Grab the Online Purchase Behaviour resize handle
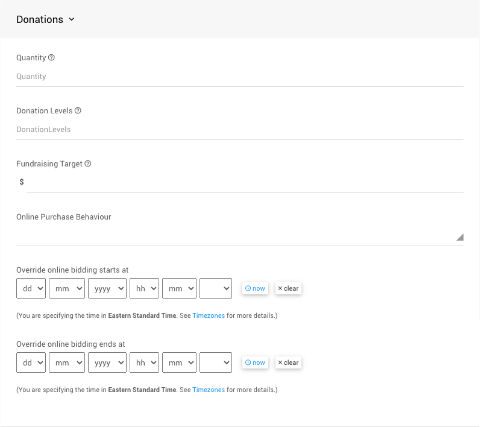Viewport: 481px width, 427px height. [x=459, y=238]
